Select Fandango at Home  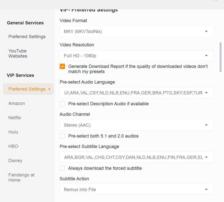[21, 177]
